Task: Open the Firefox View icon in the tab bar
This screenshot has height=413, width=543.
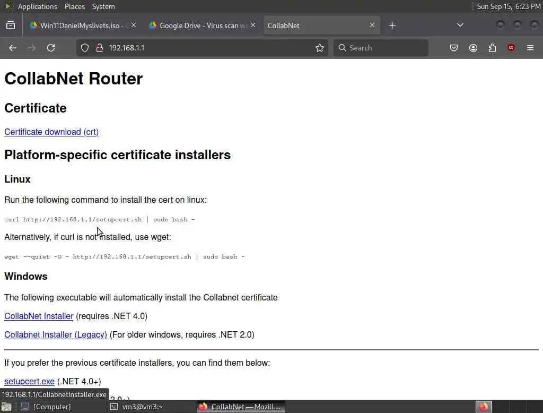Action: coord(11,25)
